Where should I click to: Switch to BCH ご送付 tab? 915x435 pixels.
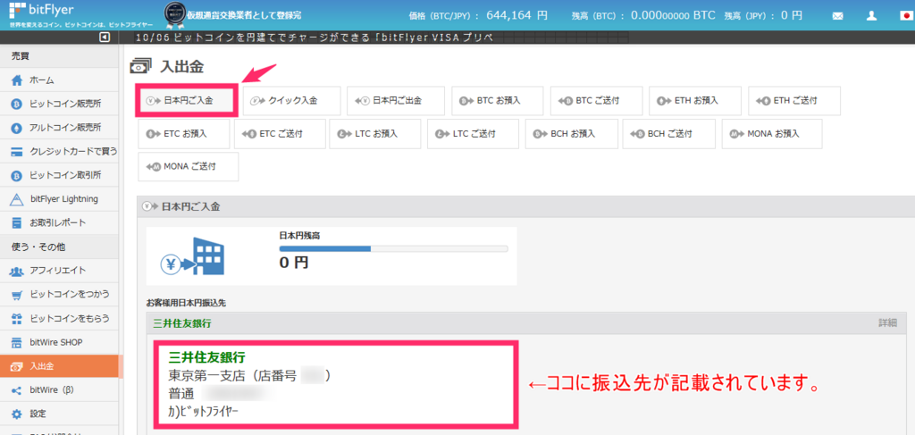click(669, 133)
